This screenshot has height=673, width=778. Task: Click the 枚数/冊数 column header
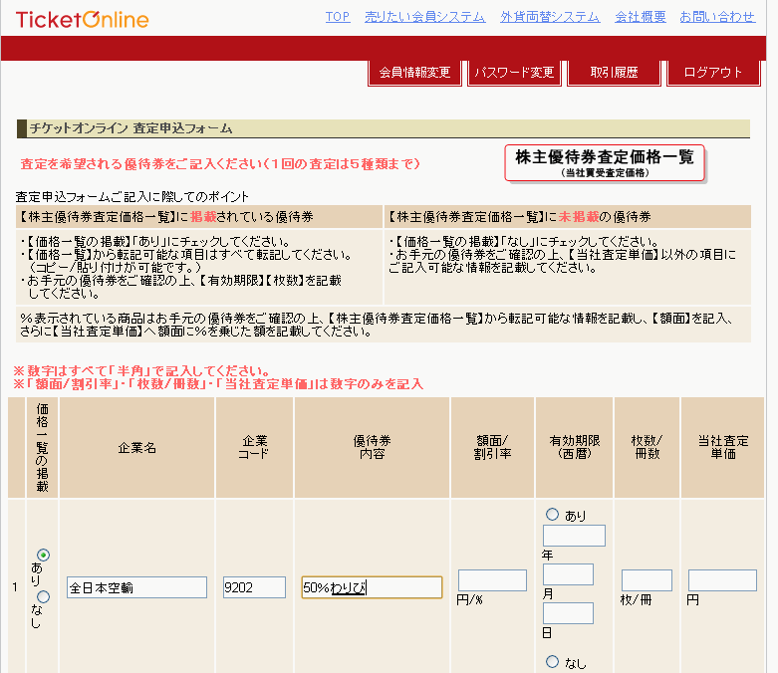pyautogui.click(x=648, y=447)
